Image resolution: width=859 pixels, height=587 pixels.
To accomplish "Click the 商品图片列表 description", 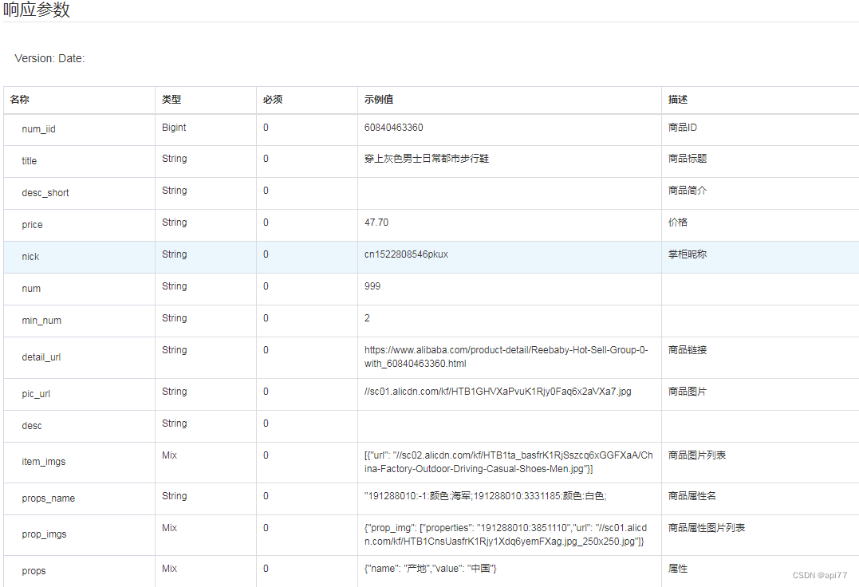I will coord(697,455).
